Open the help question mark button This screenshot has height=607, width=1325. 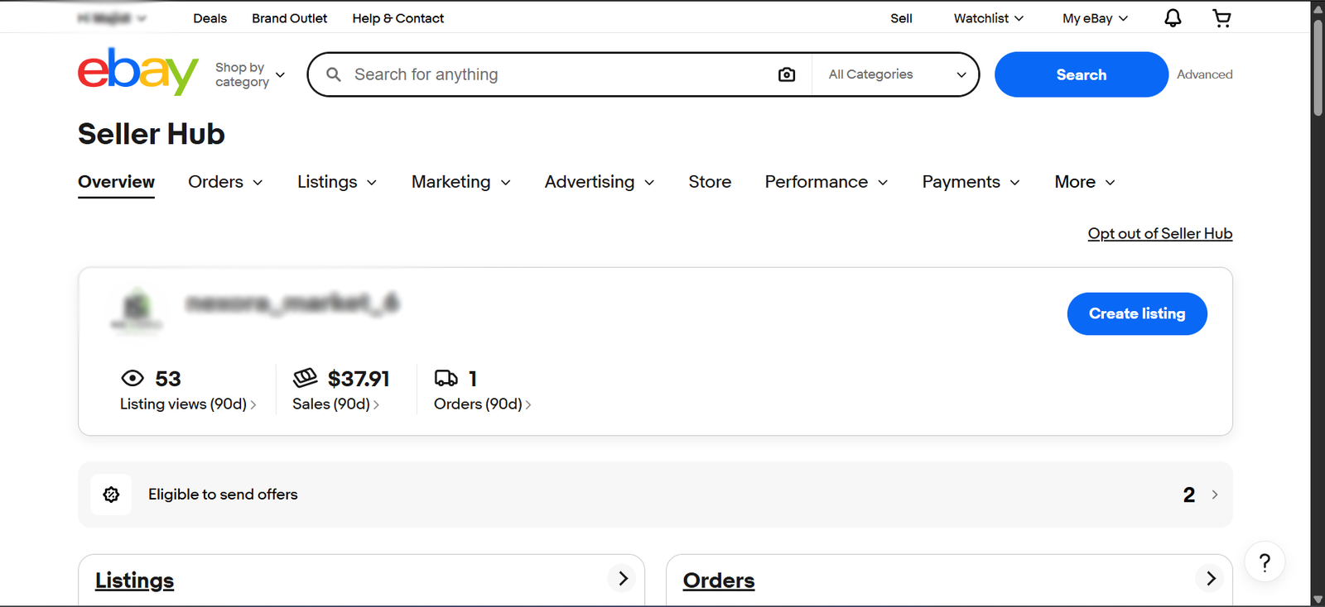(1265, 562)
